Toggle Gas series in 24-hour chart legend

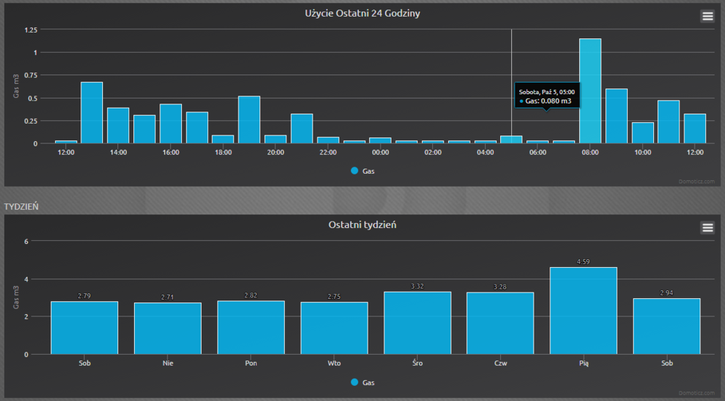point(368,171)
